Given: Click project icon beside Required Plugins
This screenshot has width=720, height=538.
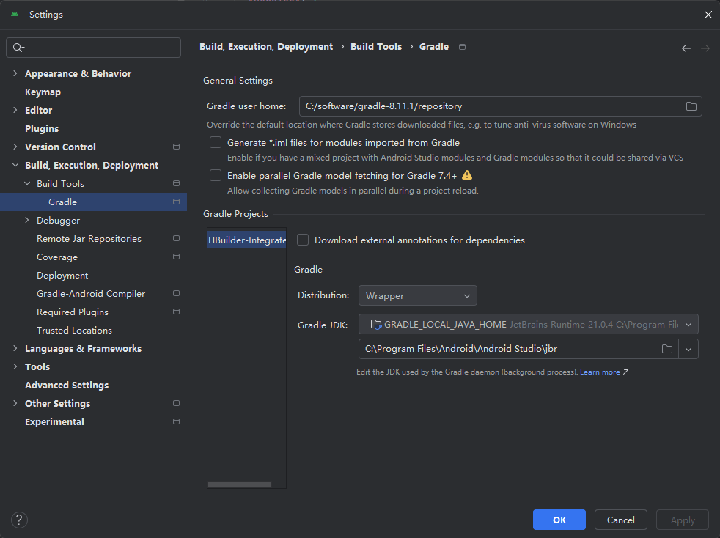Looking at the screenshot, I should point(176,312).
